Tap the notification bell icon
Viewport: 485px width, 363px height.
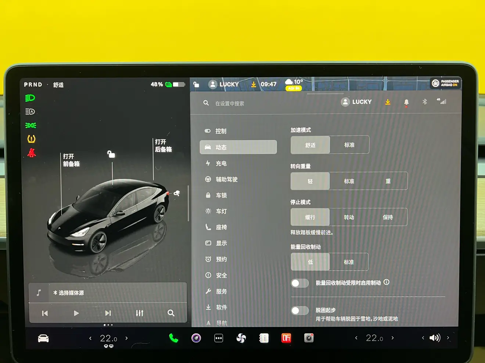coord(406,102)
